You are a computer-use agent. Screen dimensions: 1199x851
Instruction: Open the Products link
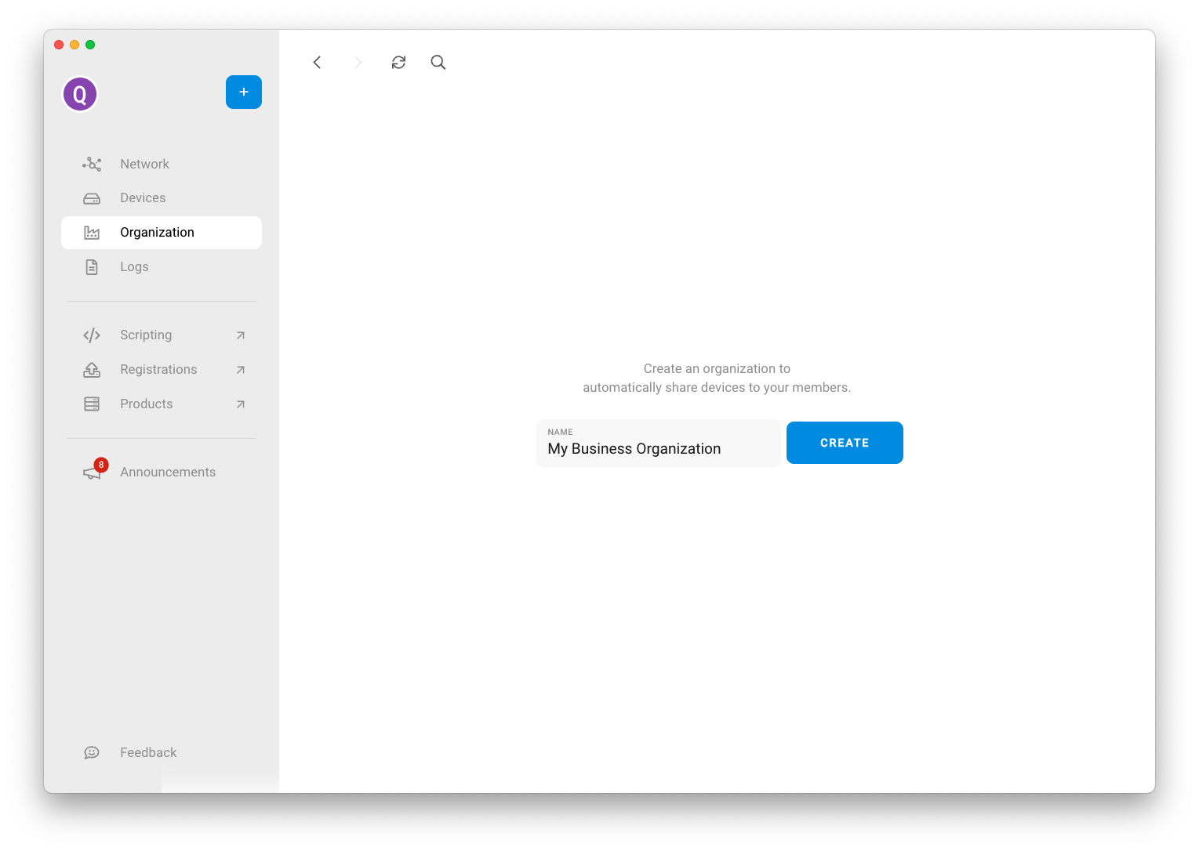162,404
